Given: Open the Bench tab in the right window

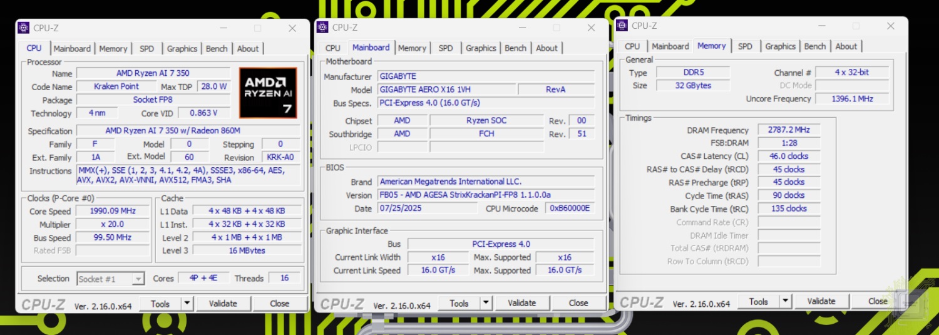Looking at the screenshot, I should coord(814,46).
